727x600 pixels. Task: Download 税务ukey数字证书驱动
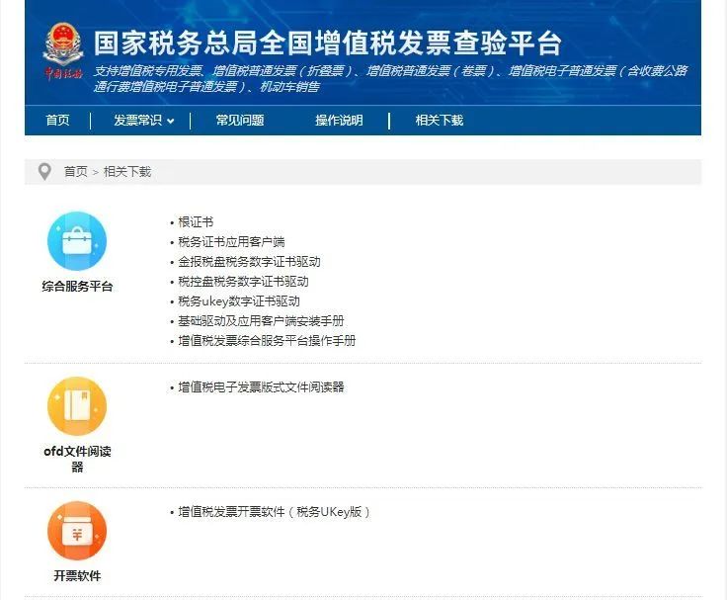click(x=239, y=301)
